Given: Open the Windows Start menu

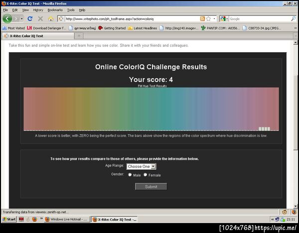Looking at the screenshot, I should click(9, 219).
